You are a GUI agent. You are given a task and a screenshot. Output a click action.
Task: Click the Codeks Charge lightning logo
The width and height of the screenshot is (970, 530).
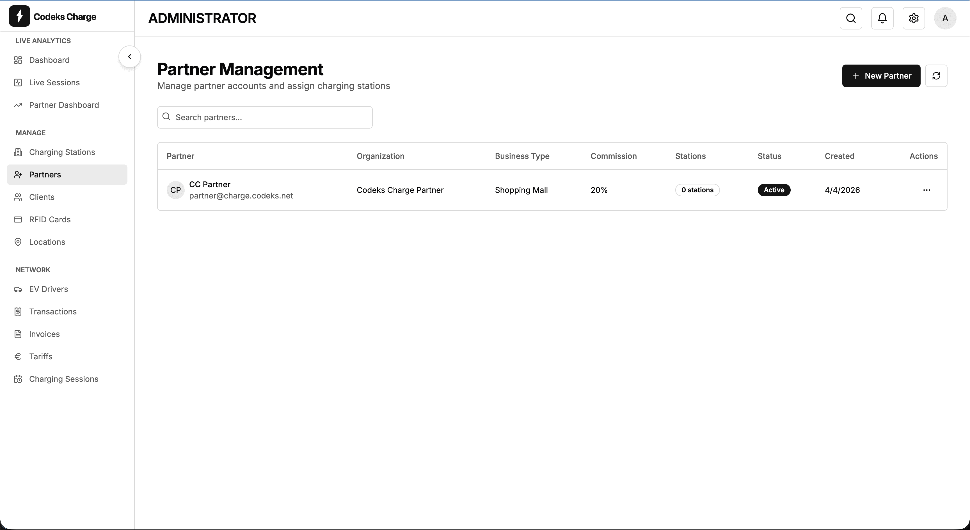click(x=20, y=16)
